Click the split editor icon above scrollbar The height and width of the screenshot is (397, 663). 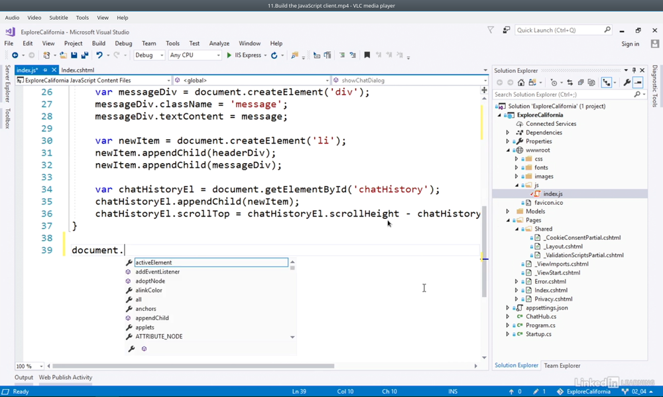coord(484,89)
